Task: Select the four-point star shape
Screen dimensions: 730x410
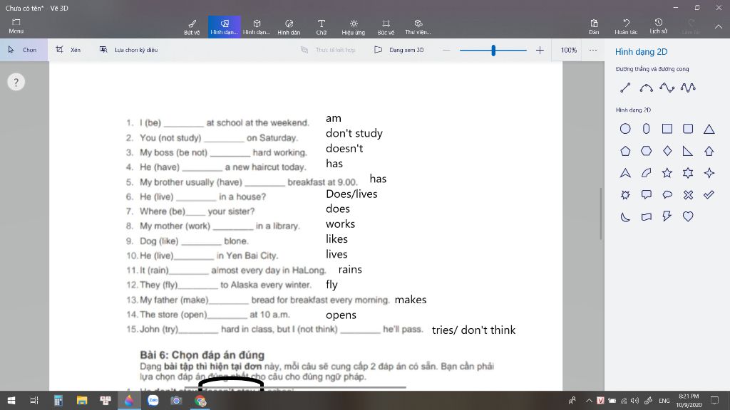Action: coord(709,173)
